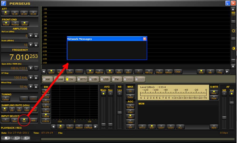Set sampling rate to 125 kS/s

point(4,110)
